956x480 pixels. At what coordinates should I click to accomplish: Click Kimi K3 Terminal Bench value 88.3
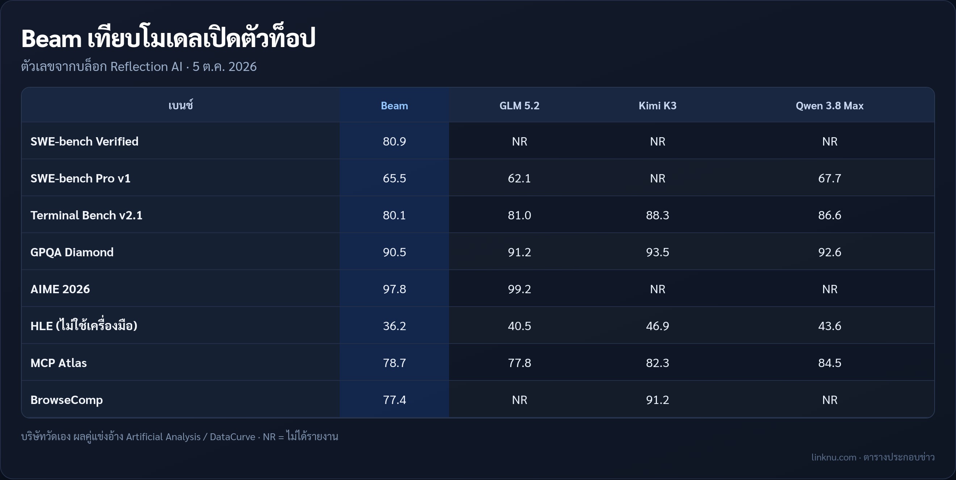click(657, 215)
